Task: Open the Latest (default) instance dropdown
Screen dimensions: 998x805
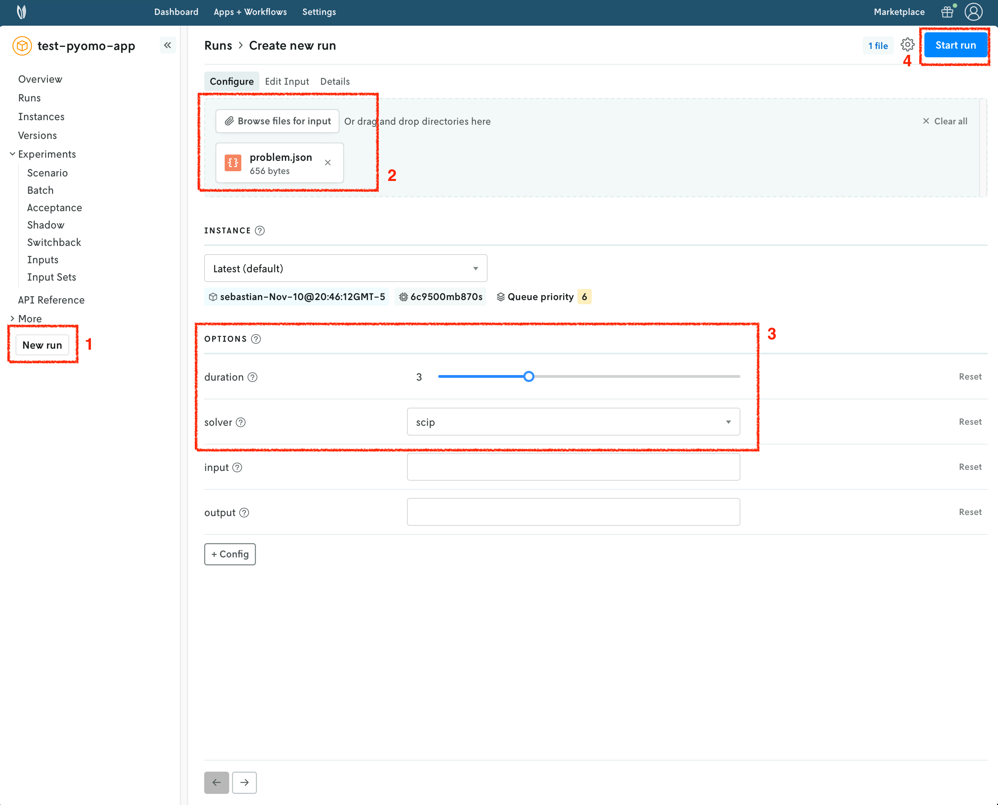Action: (345, 268)
